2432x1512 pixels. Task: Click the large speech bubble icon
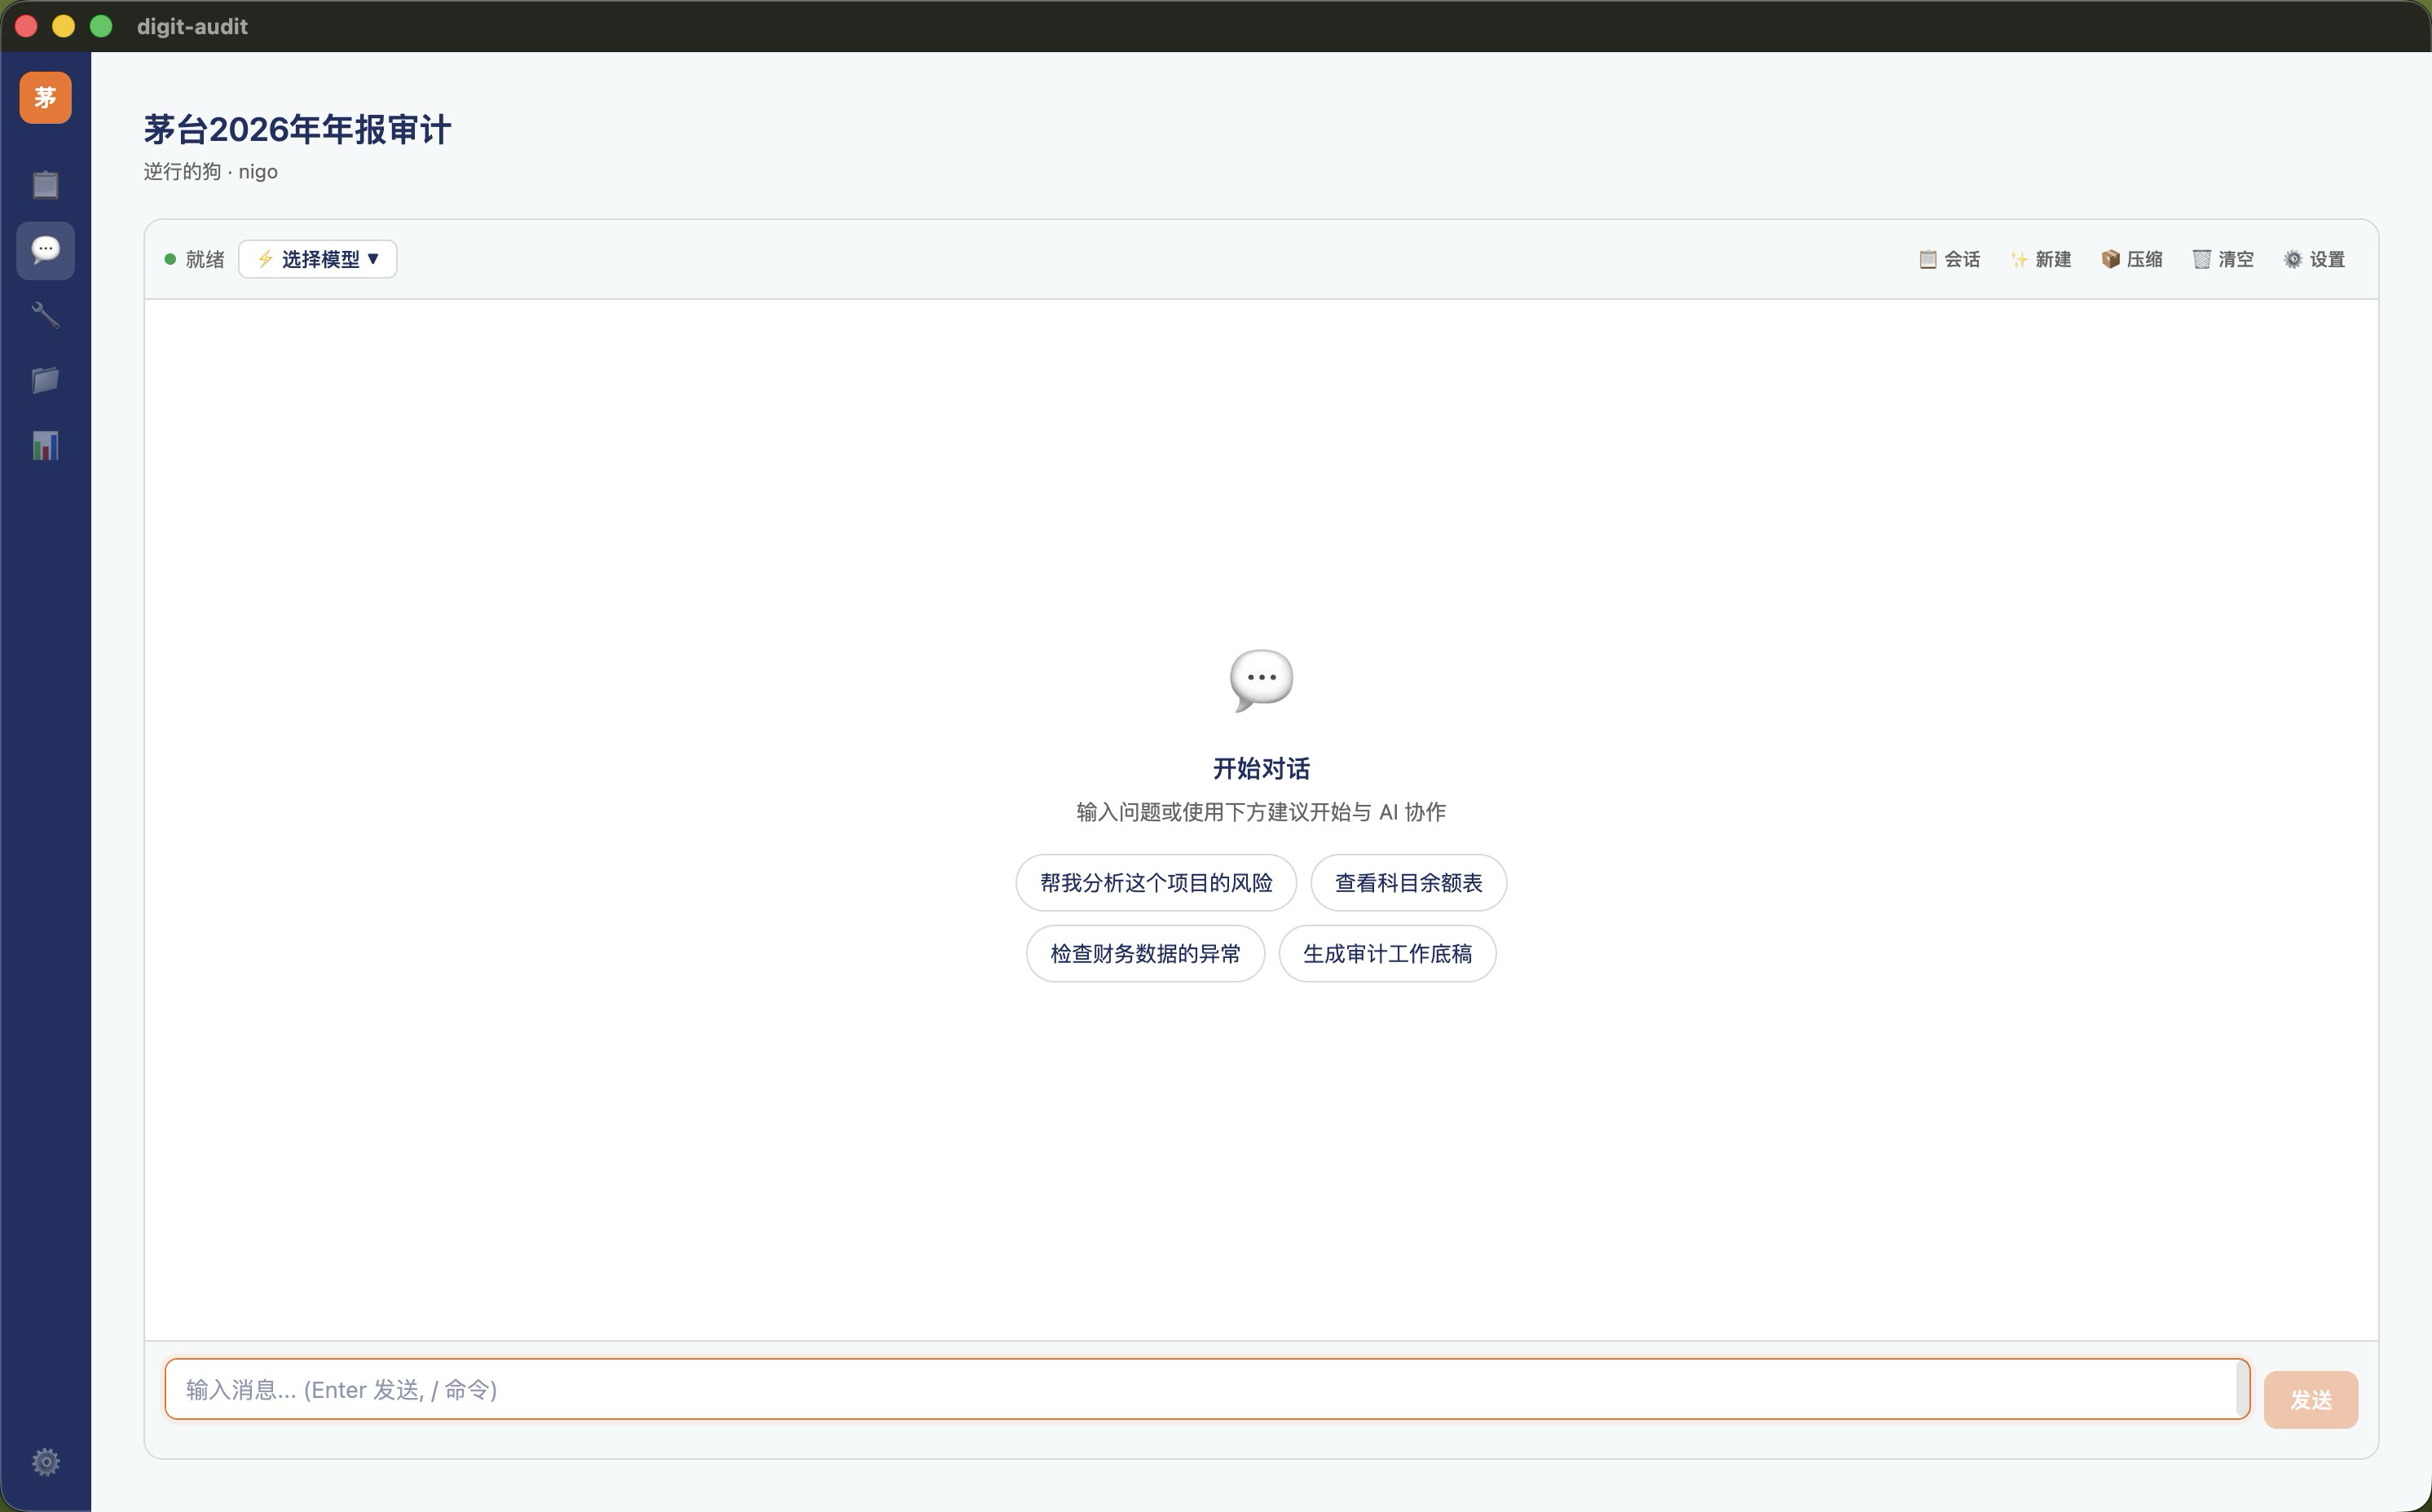pos(1261,681)
